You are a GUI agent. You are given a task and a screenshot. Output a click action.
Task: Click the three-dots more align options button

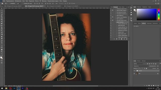pos(56,3)
